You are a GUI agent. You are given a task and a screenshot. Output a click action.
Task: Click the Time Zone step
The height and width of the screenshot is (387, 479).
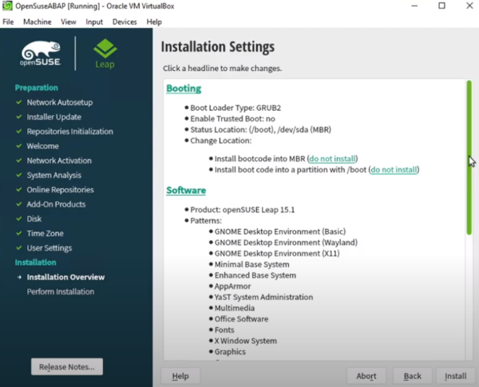coord(46,234)
